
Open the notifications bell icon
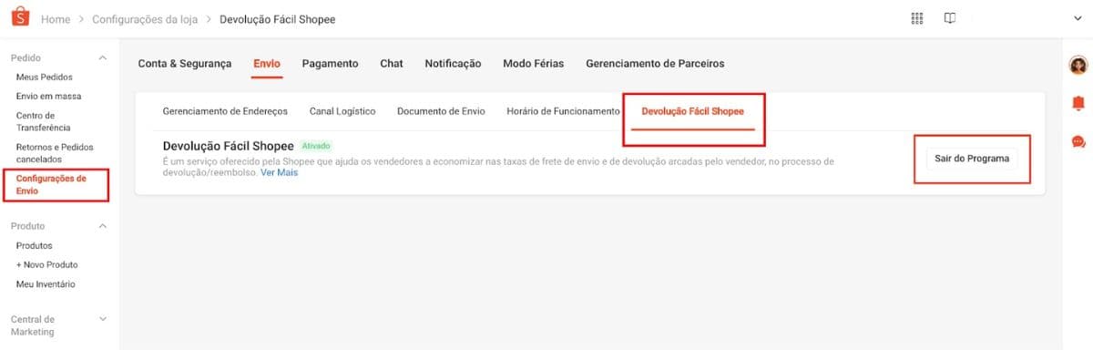point(1078,103)
